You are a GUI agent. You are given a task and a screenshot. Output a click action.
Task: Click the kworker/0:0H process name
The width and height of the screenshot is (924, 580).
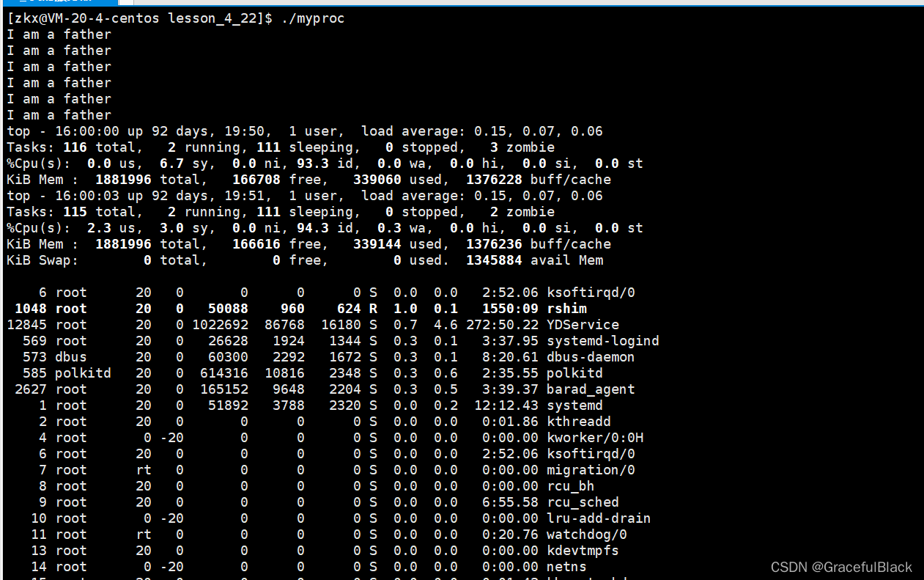595,438
